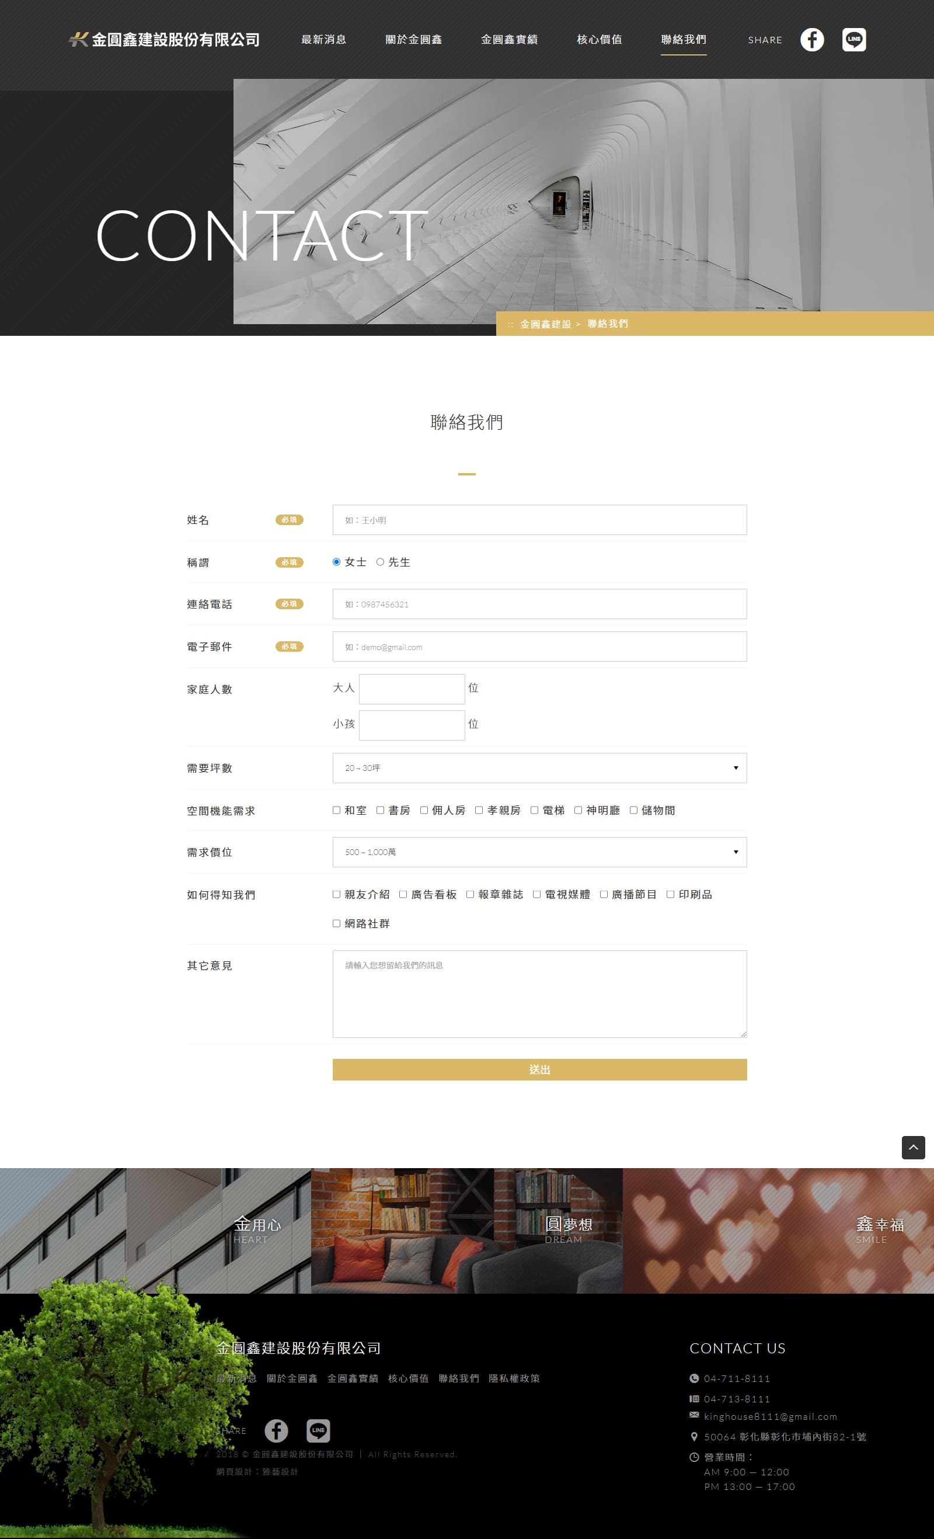Click the 隱私權政策 footer link

pyautogui.click(x=514, y=1378)
